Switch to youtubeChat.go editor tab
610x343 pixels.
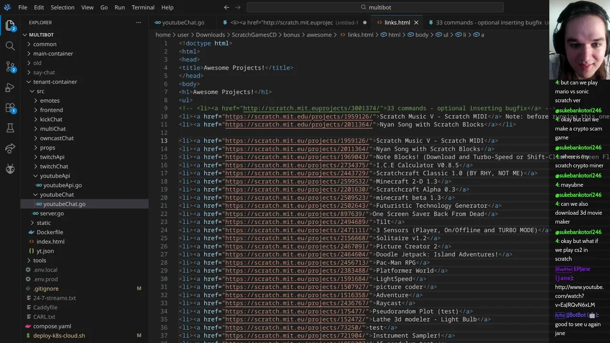183,22
